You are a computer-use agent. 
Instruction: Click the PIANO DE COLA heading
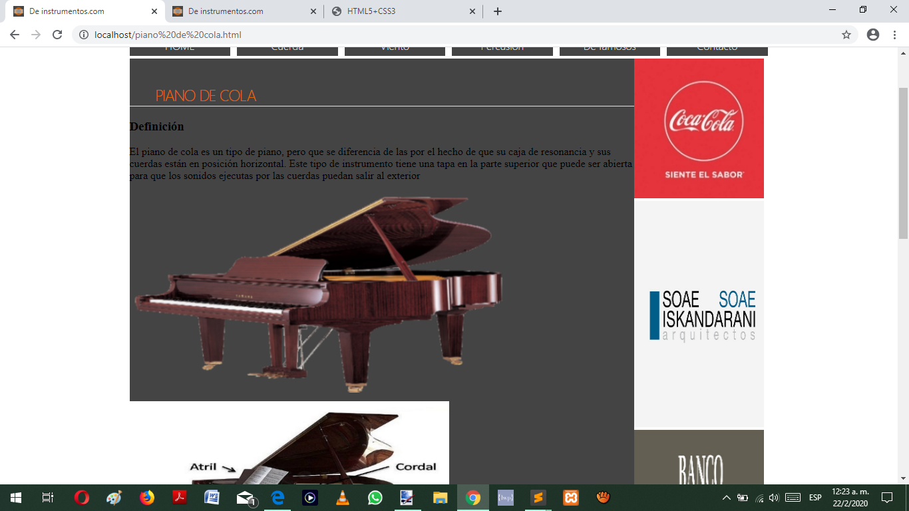(x=206, y=96)
